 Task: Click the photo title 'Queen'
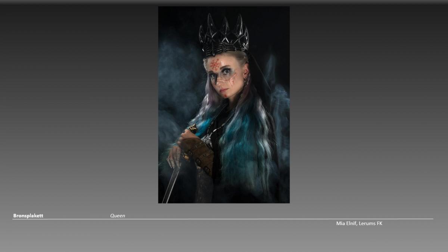point(118,216)
